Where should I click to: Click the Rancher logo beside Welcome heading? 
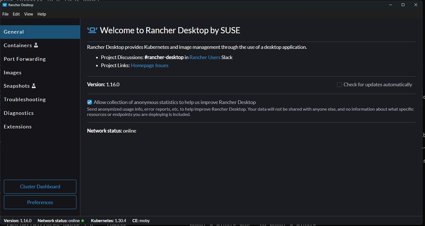[x=92, y=30]
